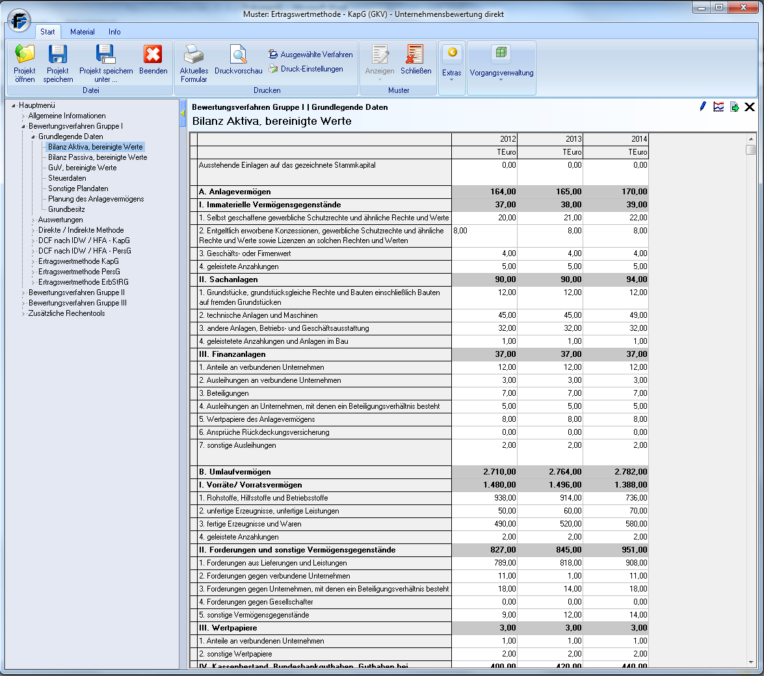The image size is (764, 676).
Task: Open Steuerdaten in tree
Action: 67,178
